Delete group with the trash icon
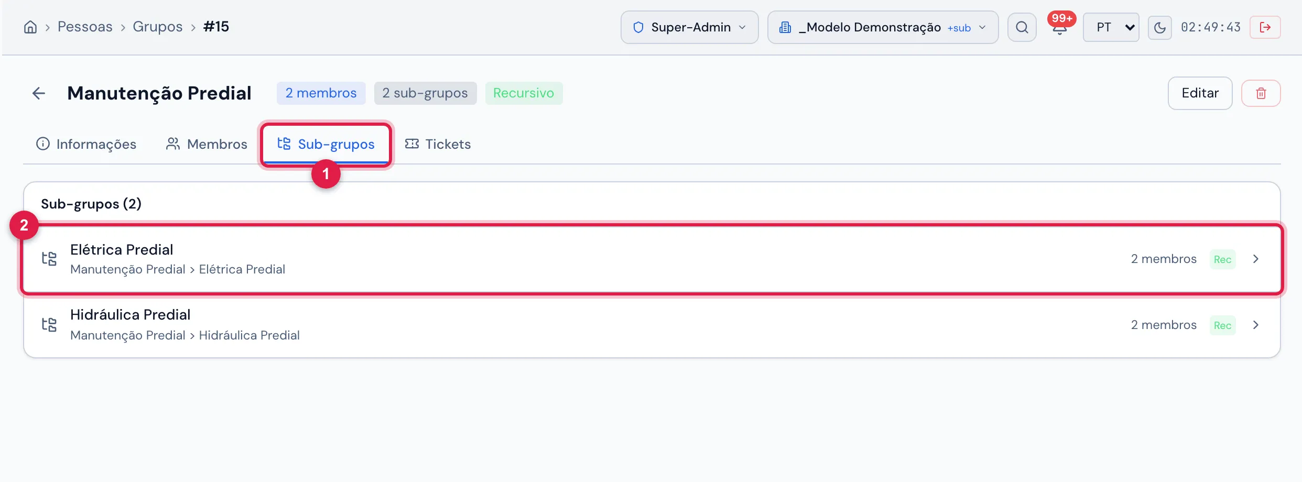The height and width of the screenshot is (482, 1302). click(x=1261, y=93)
